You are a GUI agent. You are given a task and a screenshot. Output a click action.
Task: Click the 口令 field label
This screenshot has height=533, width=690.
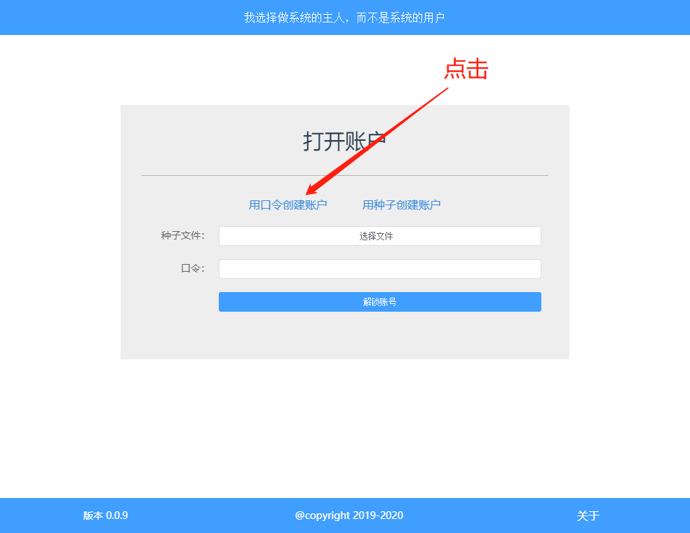193,268
